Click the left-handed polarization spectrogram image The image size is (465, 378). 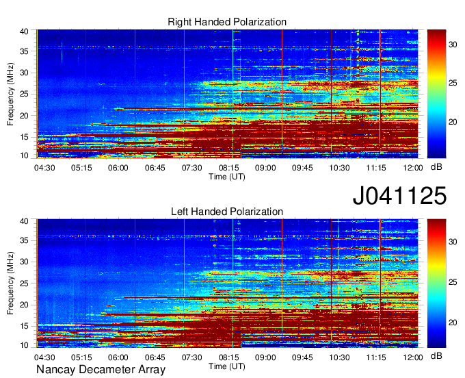[227, 283]
